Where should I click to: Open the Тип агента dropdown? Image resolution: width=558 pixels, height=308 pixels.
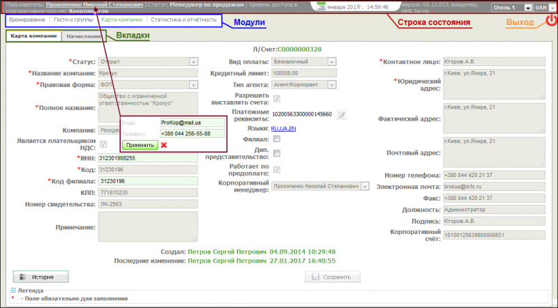(331, 84)
